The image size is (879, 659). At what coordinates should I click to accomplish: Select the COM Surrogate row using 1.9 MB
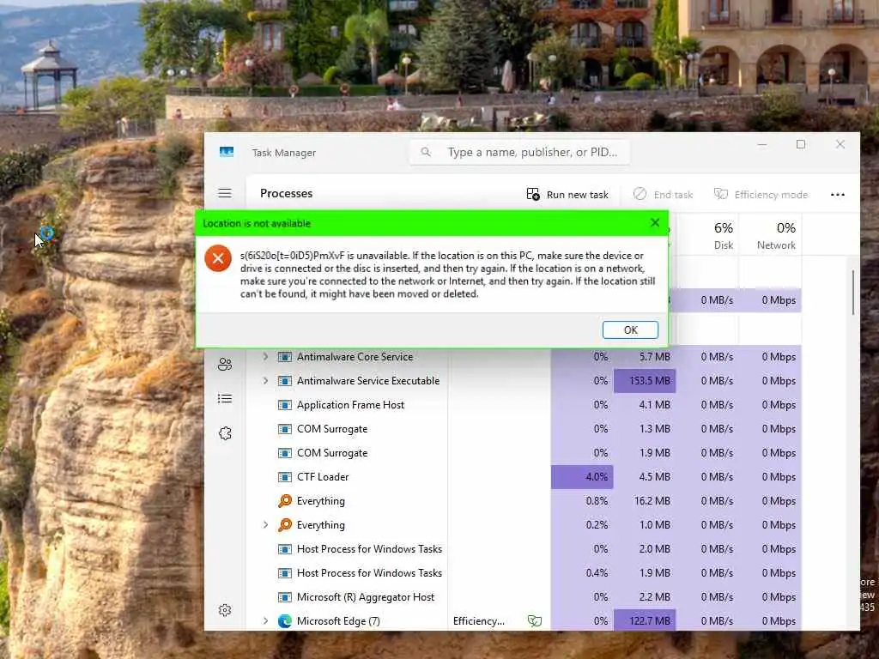click(x=332, y=453)
